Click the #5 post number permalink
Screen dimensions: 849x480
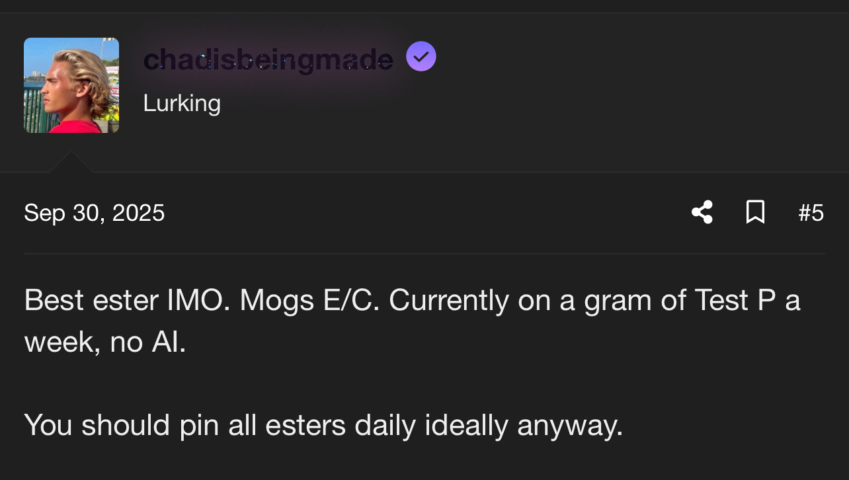[x=811, y=213]
